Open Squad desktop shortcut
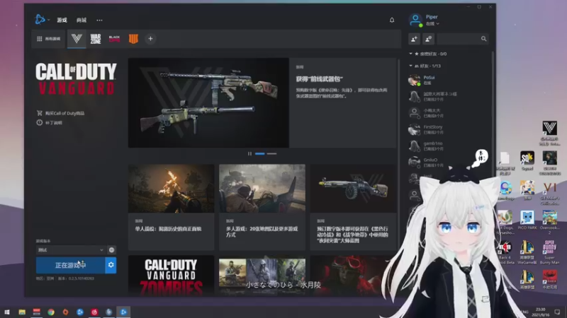567x318 pixels. pyautogui.click(x=527, y=161)
